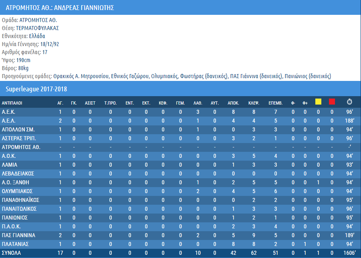Click 189' minutes in ΠΑΣ ΓΙΑΝΝΙΝΑ row
The height and width of the screenshot is (258, 361).
349,235
